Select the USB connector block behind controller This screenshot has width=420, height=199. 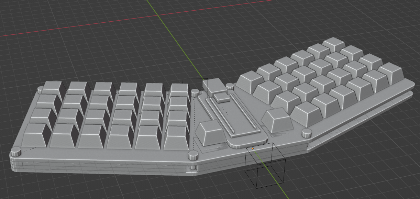point(214,86)
